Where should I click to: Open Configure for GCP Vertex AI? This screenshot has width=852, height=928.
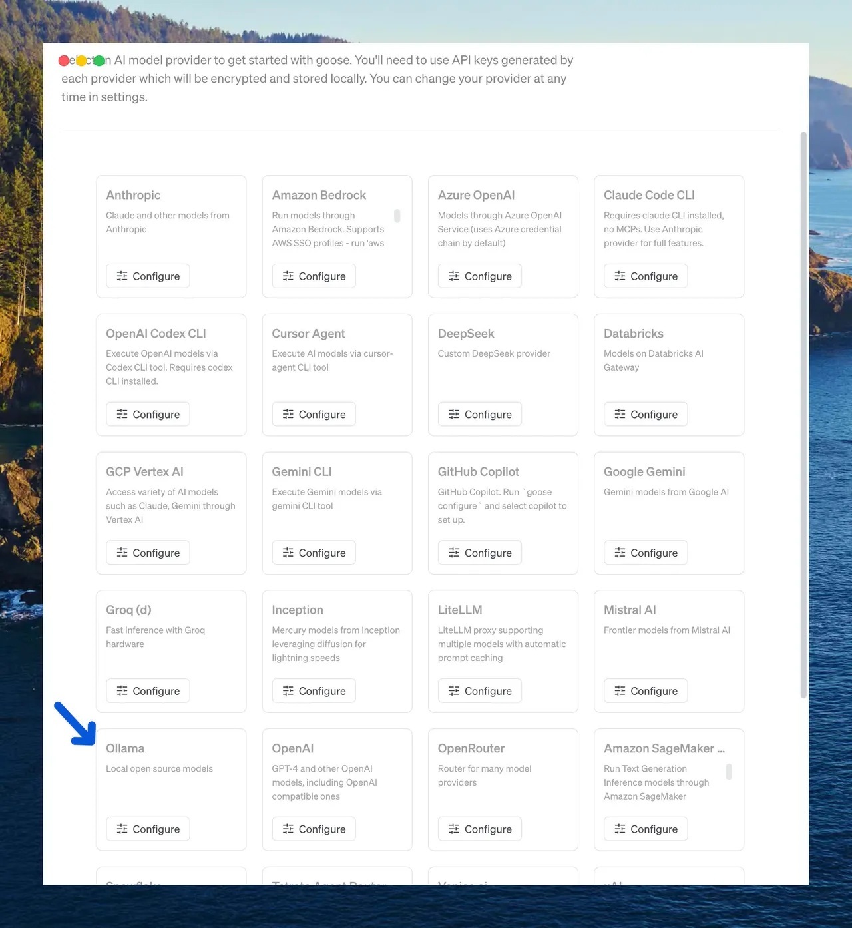click(148, 553)
